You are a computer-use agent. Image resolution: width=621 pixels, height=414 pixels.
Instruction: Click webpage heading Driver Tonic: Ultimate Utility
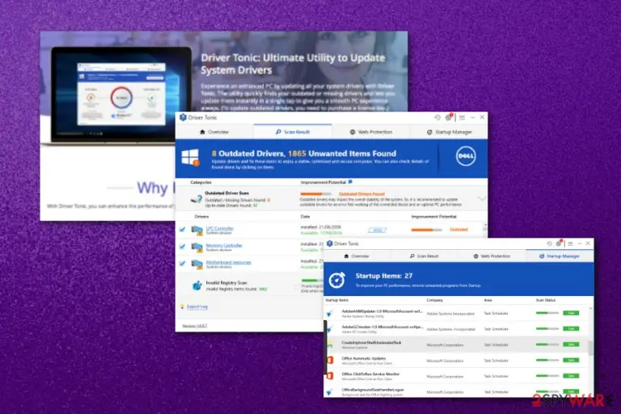(293, 64)
